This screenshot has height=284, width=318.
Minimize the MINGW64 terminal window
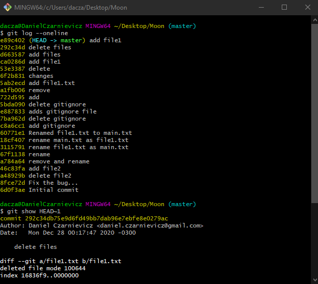[x=261, y=8]
